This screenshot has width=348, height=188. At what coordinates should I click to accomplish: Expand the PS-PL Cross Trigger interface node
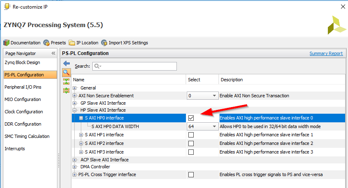75,175
